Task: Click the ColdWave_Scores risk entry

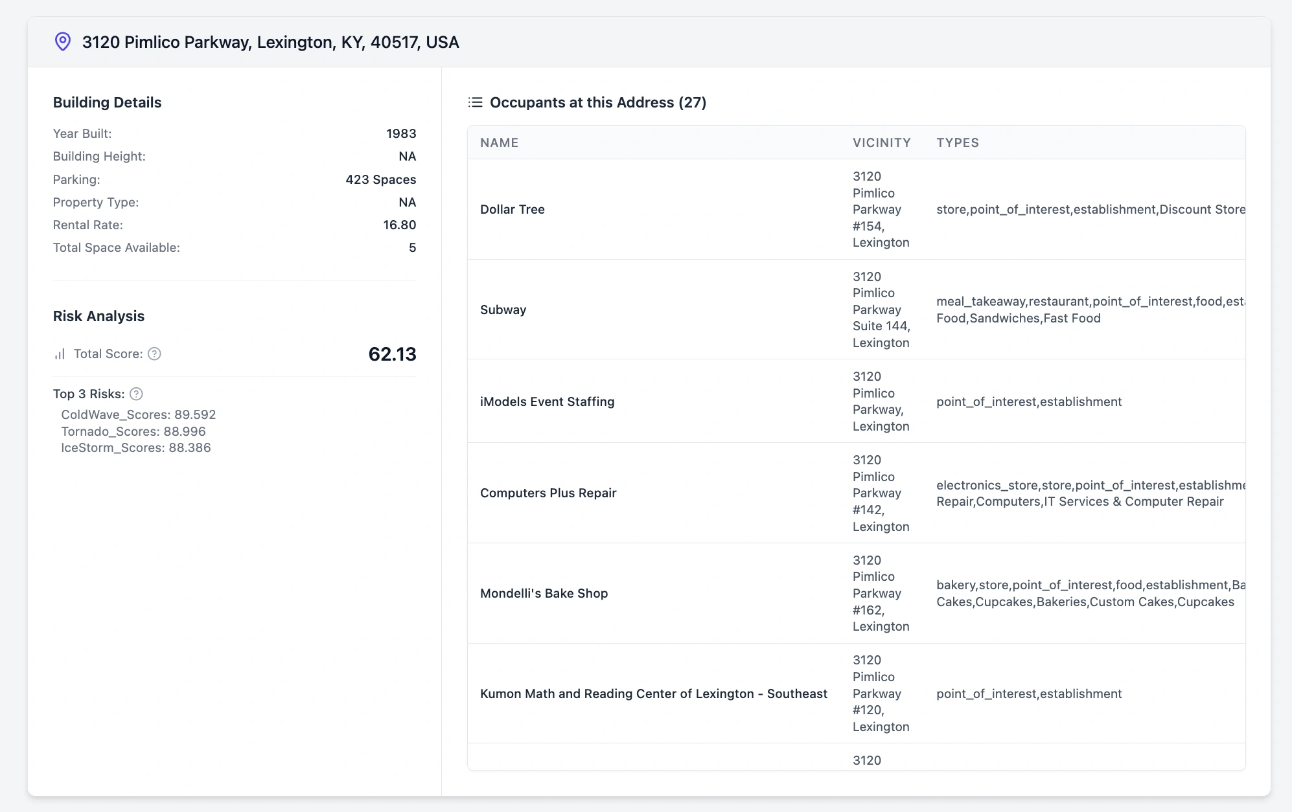Action: tap(139, 414)
